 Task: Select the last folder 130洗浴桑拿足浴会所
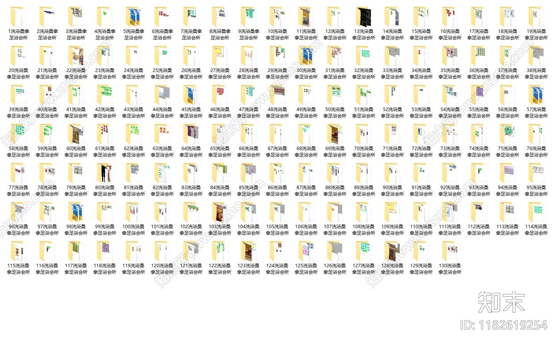coord(450,258)
